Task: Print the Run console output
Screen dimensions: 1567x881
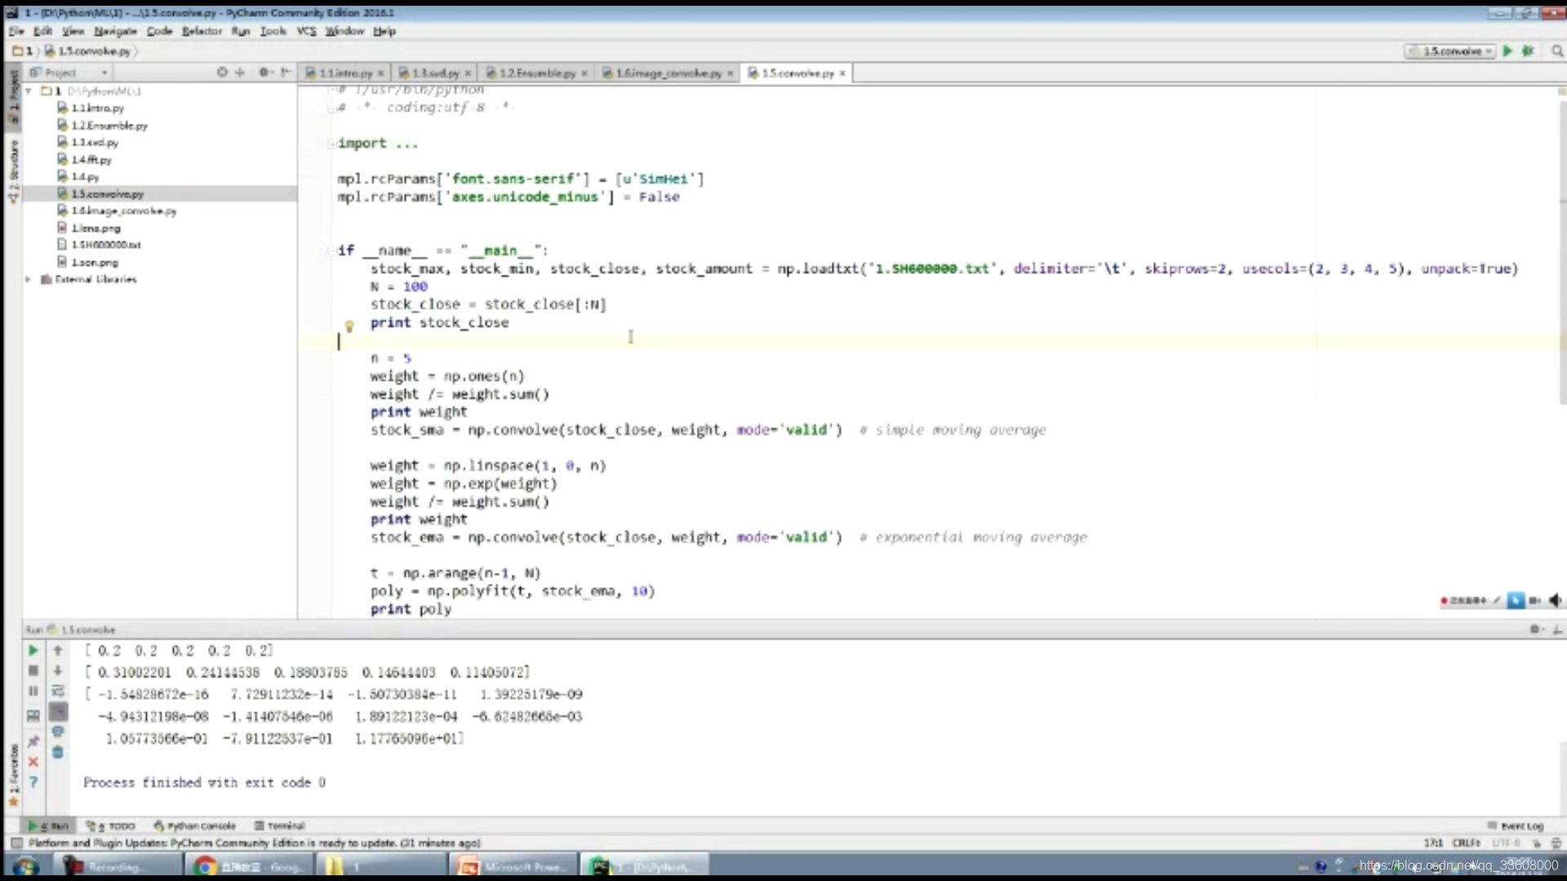Action: 57,732
